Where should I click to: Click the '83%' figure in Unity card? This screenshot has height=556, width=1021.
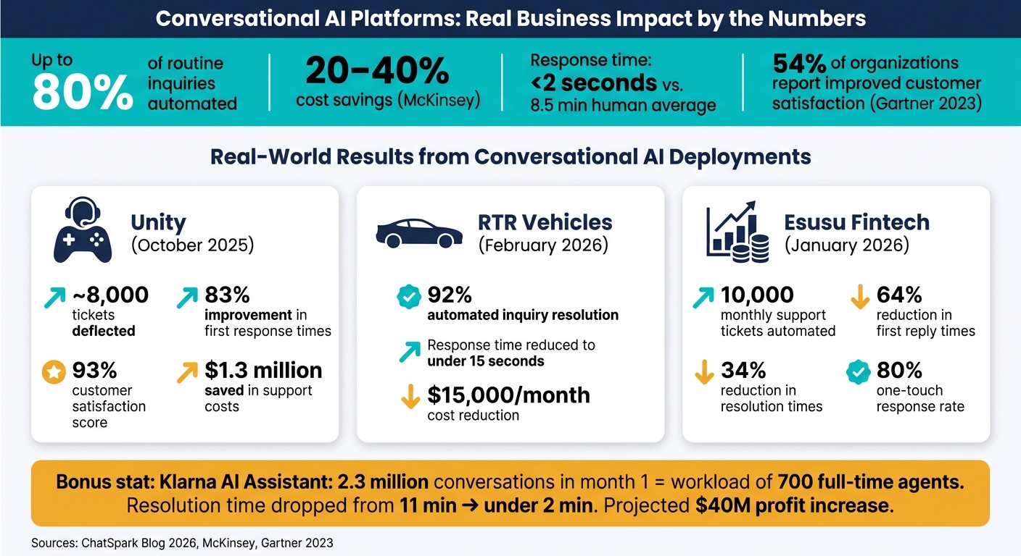pyautogui.click(x=227, y=295)
